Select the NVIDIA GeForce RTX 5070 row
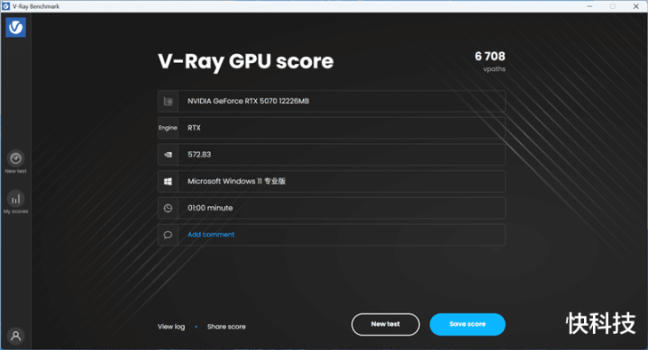648x350 pixels. (x=332, y=101)
